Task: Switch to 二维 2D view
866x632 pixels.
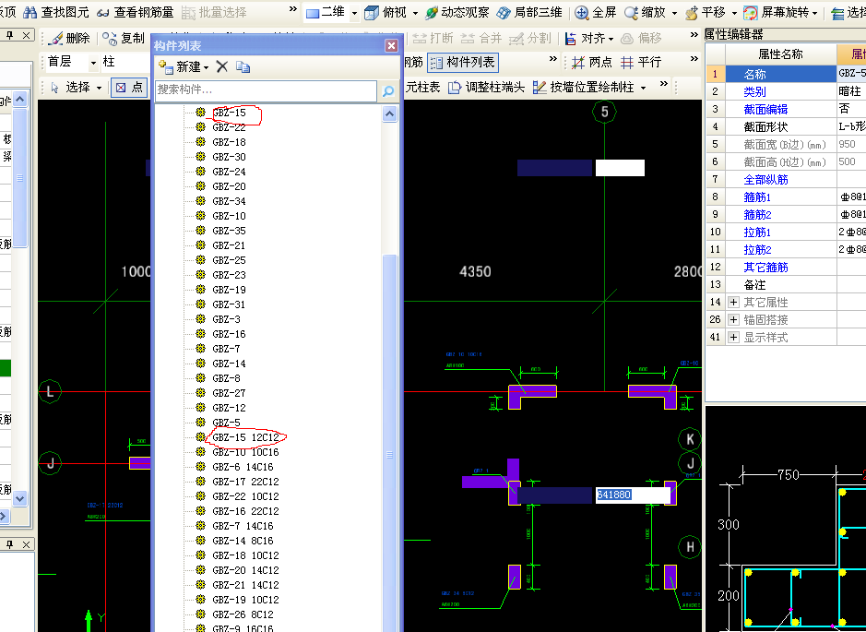Action: [326, 12]
